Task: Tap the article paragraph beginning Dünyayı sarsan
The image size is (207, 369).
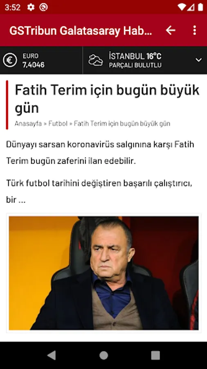Action: coord(100,153)
